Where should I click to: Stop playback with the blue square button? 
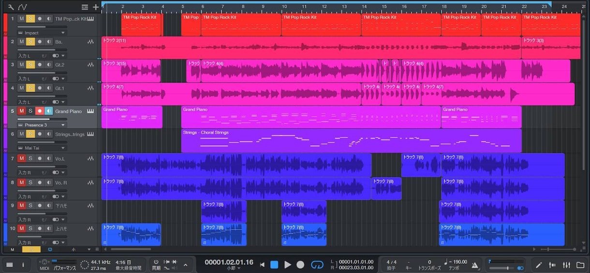click(274, 264)
